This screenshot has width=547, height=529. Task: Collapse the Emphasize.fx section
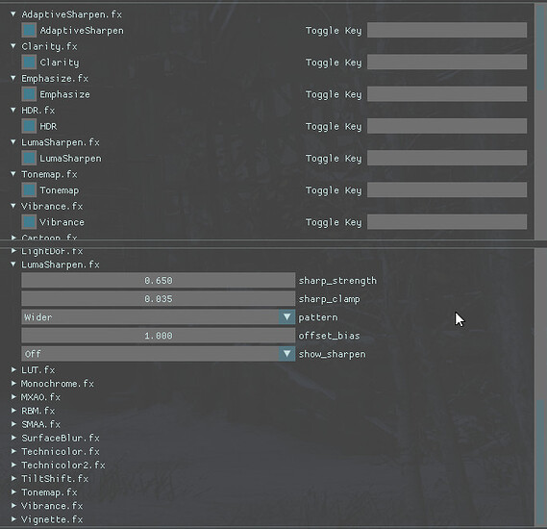(13, 78)
